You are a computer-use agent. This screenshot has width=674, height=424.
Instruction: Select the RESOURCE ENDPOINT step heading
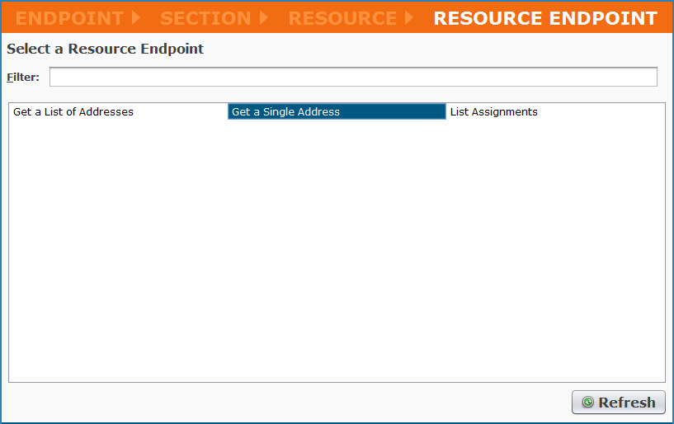click(x=545, y=17)
